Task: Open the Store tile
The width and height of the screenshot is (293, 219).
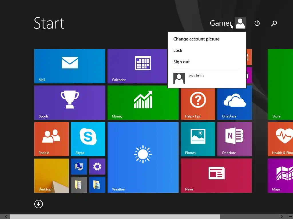Action: pyautogui.click(x=280, y=84)
